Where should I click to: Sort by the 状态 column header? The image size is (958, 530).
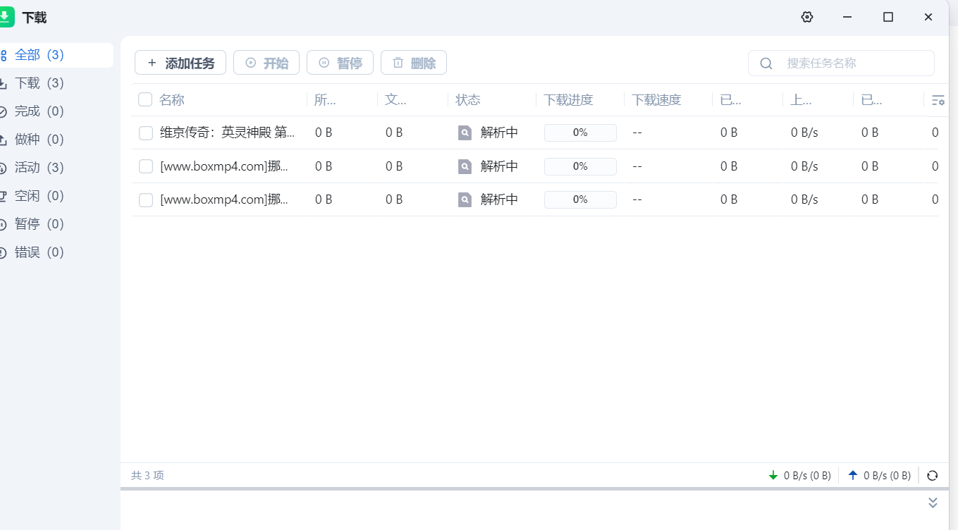(468, 100)
